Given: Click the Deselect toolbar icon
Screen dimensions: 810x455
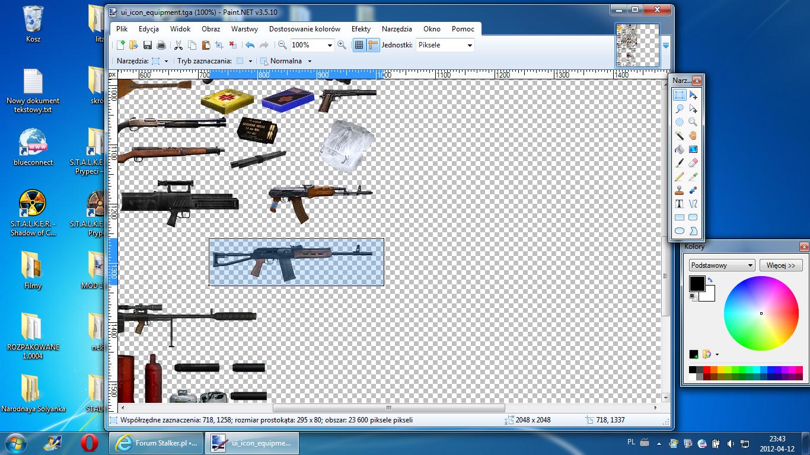Looking at the screenshot, I should [232, 45].
